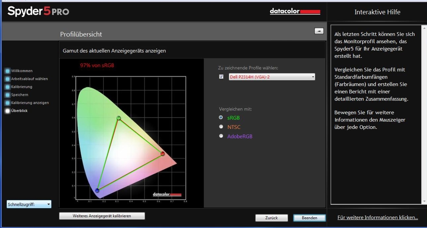Go back with the Zurück button

[x=271, y=218]
